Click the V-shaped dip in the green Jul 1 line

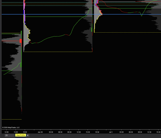[x=141, y=16]
